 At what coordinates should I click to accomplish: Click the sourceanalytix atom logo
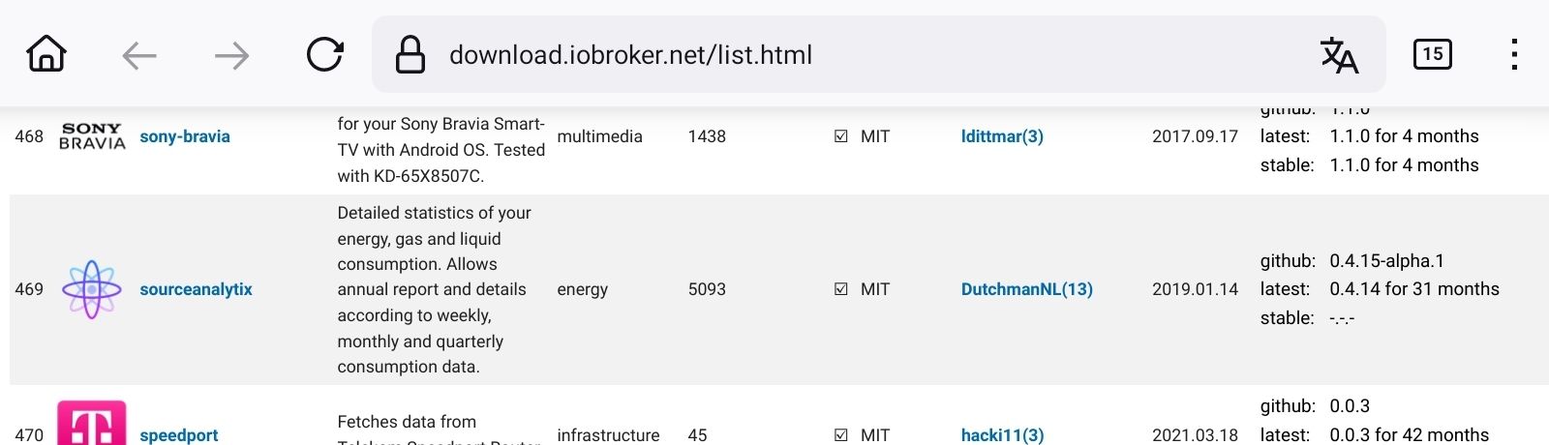(92, 289)
